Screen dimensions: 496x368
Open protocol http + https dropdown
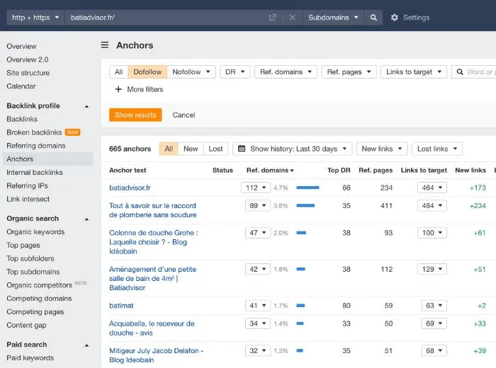point(35,18)
